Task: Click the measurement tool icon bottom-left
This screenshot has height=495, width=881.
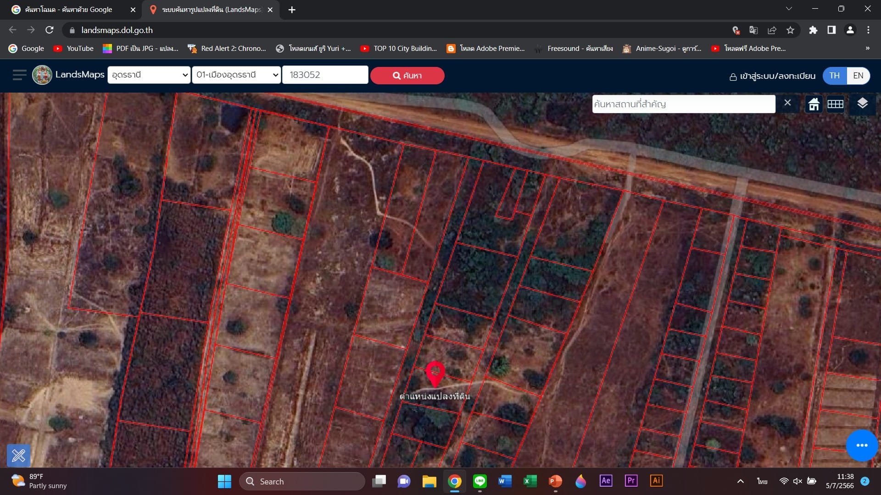Action: (19, 455)
